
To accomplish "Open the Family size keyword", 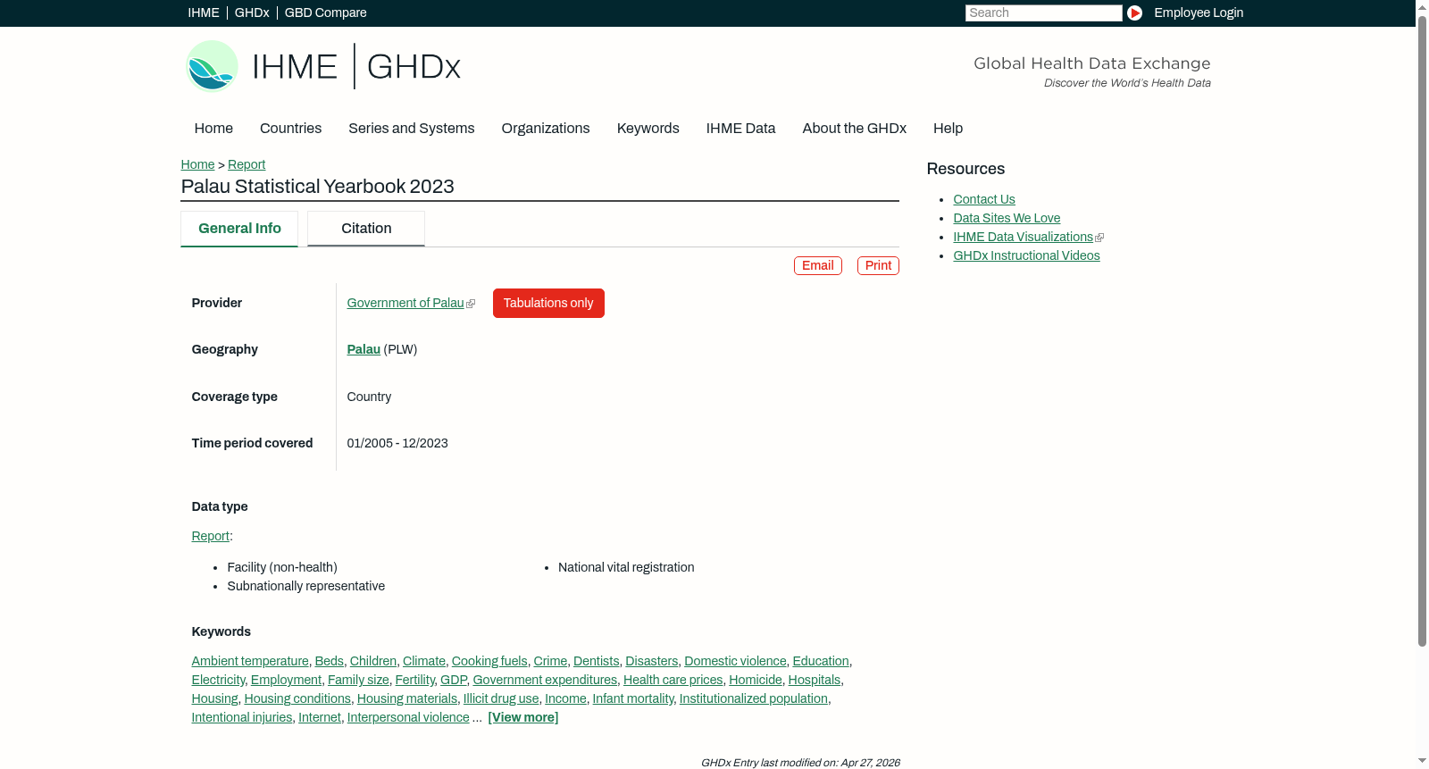I will point(358,680).
